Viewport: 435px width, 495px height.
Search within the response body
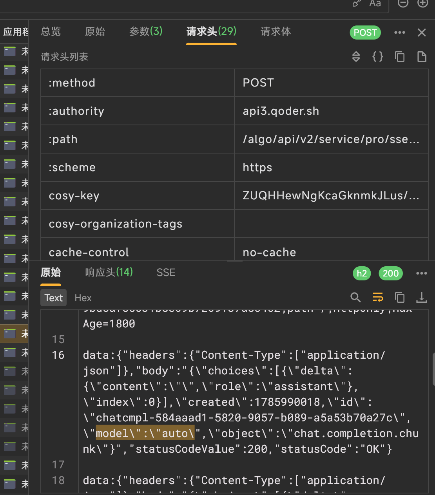(x=356, y=298)
